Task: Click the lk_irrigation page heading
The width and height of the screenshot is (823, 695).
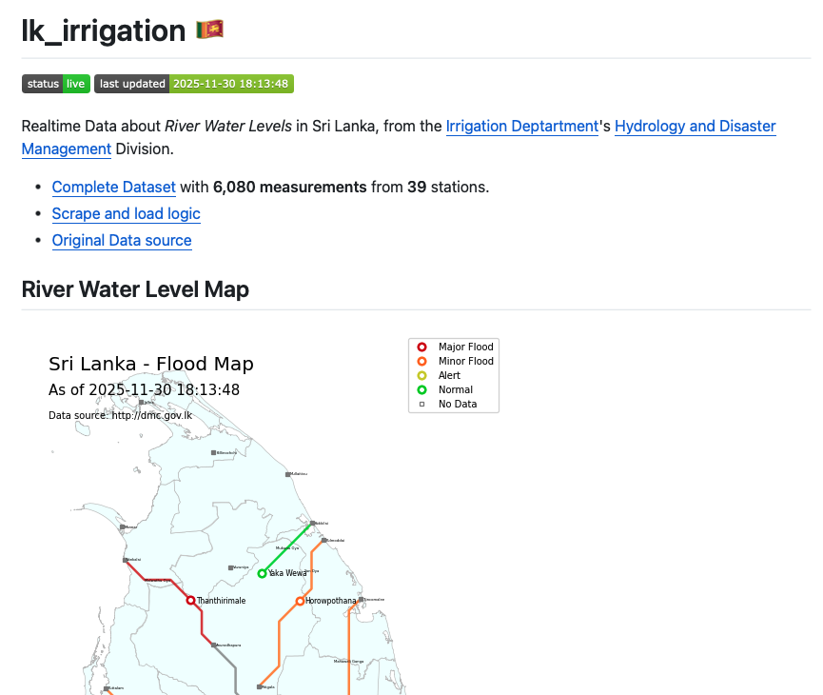Action: 104,30
